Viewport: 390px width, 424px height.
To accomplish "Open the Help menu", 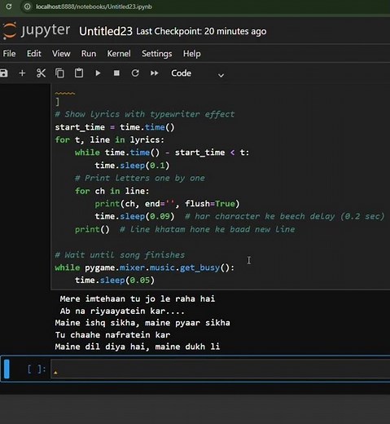I will point(191,54).
